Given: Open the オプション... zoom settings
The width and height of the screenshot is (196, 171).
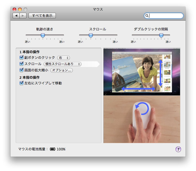Looking at the screenshot, I should (62, 70).
